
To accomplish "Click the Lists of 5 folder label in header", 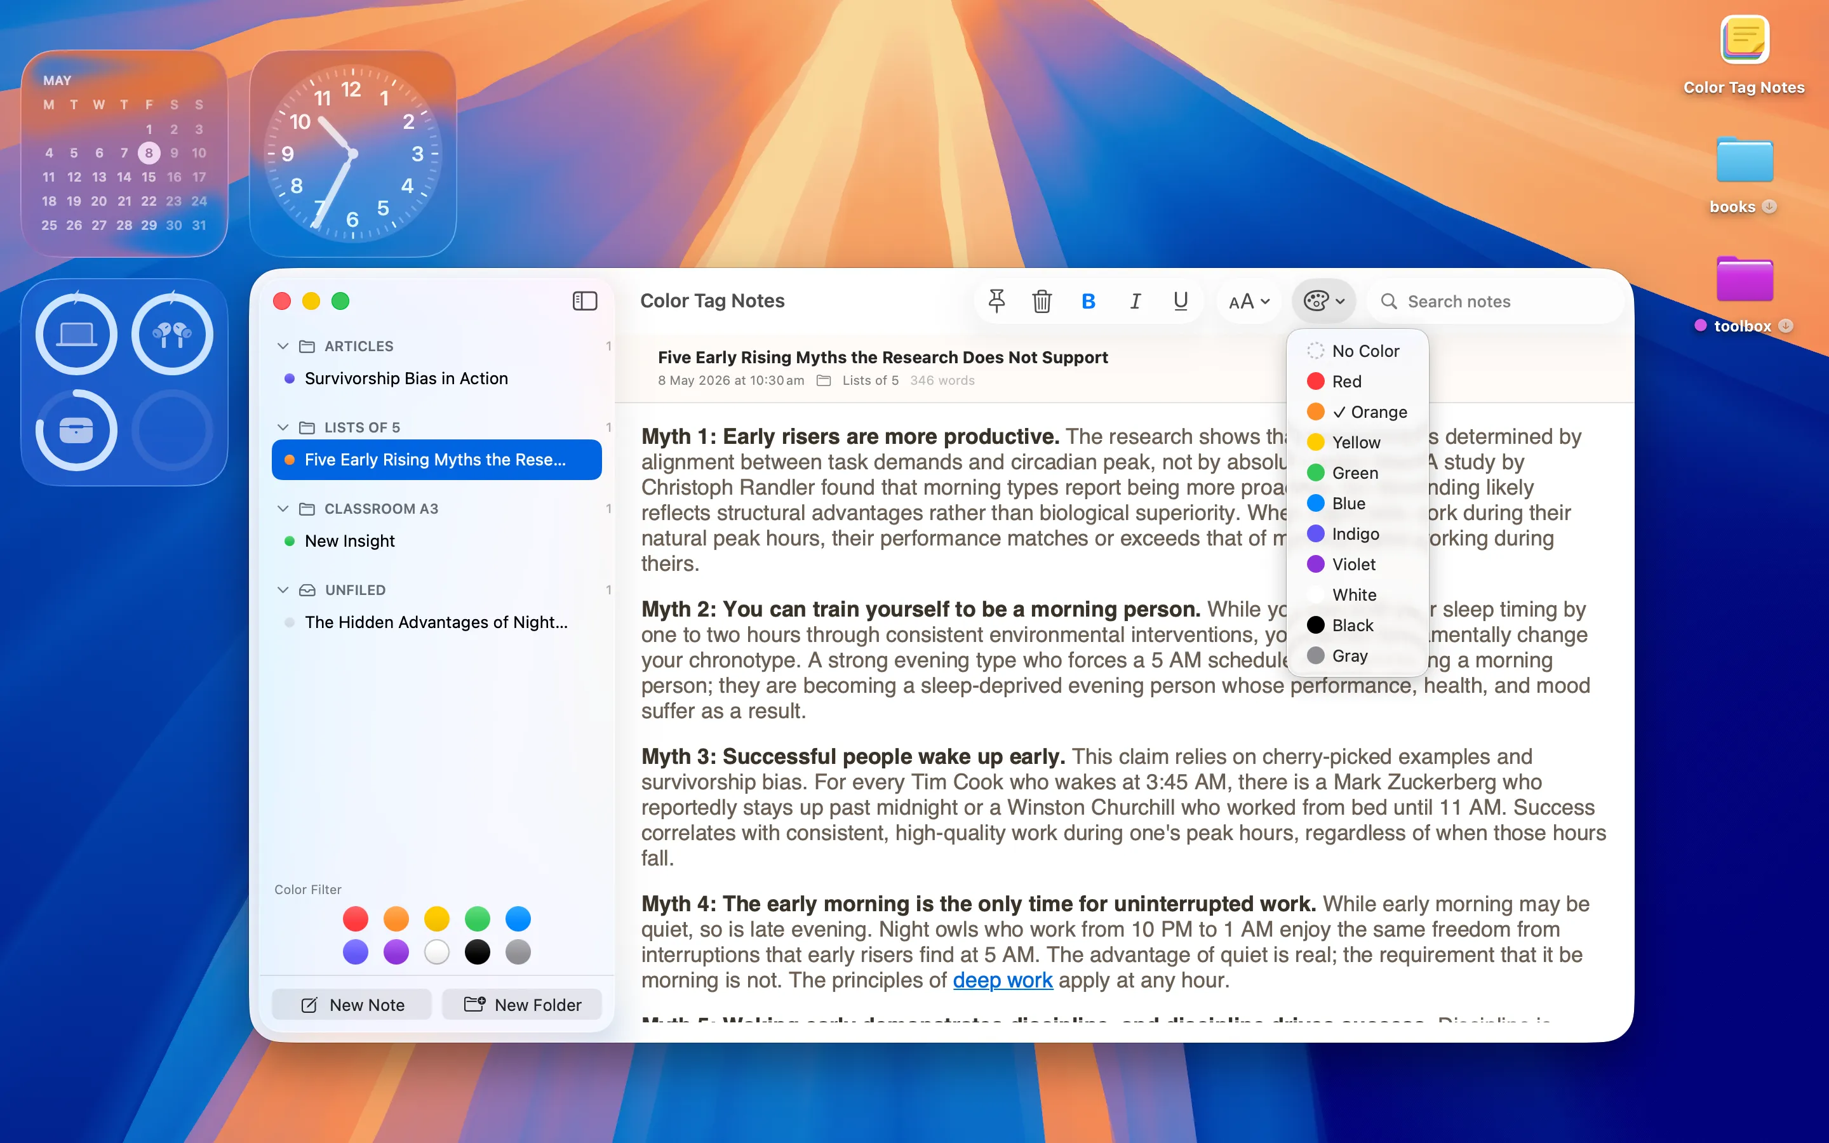I will pyautogui.click(x=870, y=380).
